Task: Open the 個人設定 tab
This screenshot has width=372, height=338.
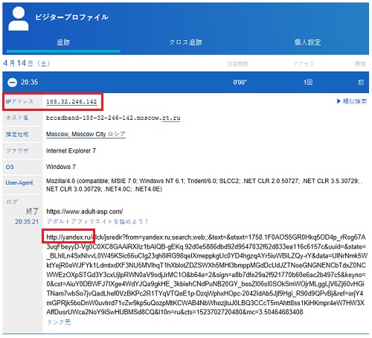Action: [x=307, y=42]
